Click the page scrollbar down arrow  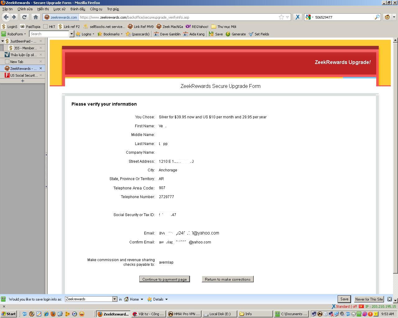[395, 300]
